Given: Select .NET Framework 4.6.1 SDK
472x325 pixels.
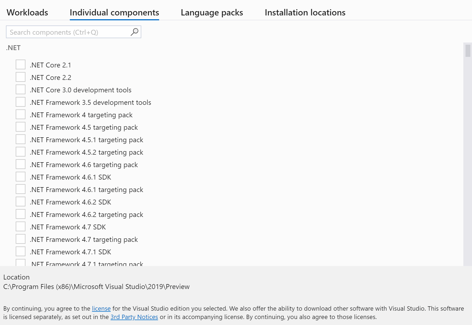Looking at the screenshot, I should click(20, 177).
